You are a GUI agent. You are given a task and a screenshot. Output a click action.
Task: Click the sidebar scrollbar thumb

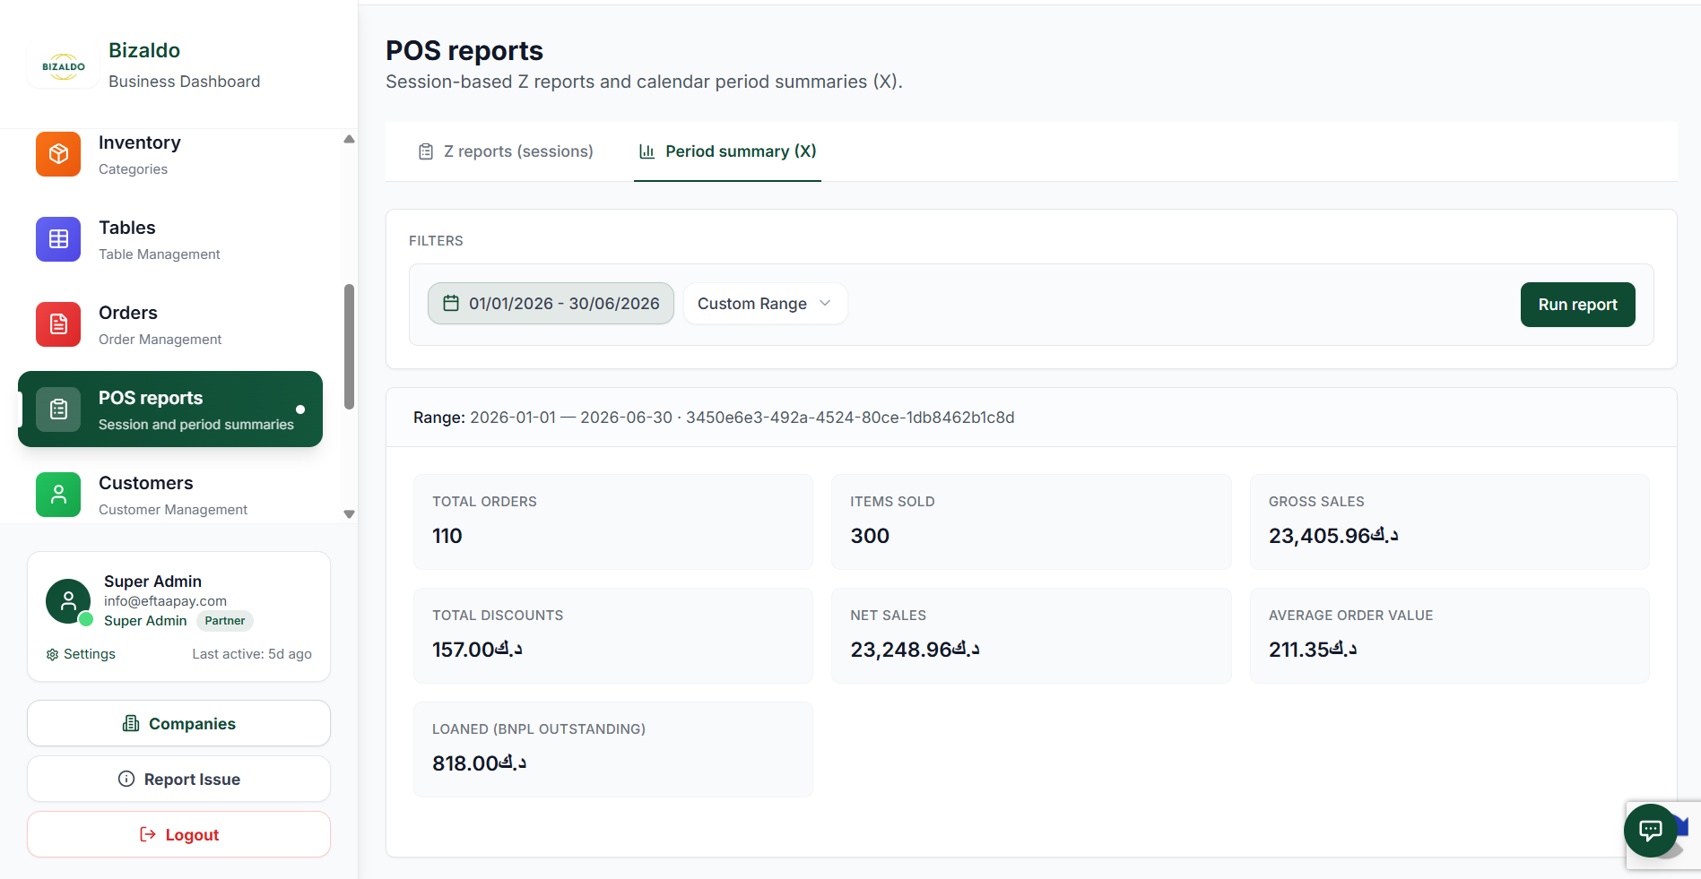349,347
